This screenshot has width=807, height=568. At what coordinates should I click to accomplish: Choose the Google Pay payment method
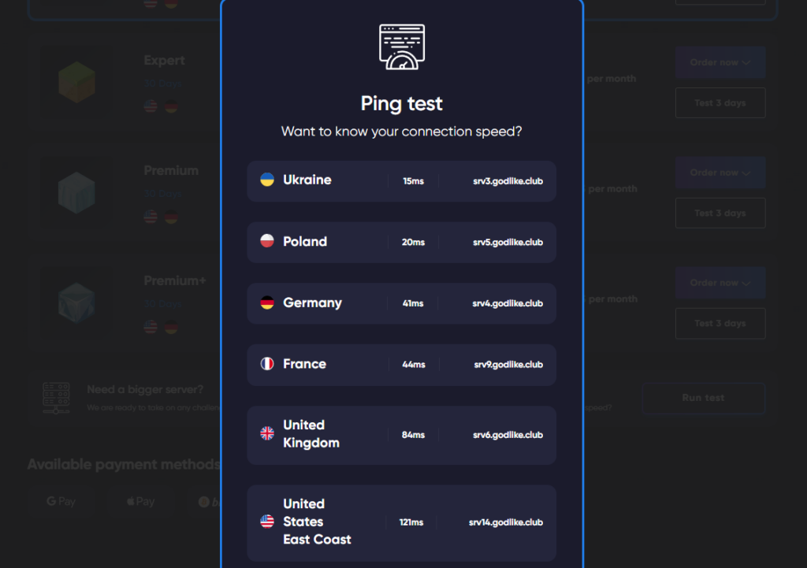[61, 502]
